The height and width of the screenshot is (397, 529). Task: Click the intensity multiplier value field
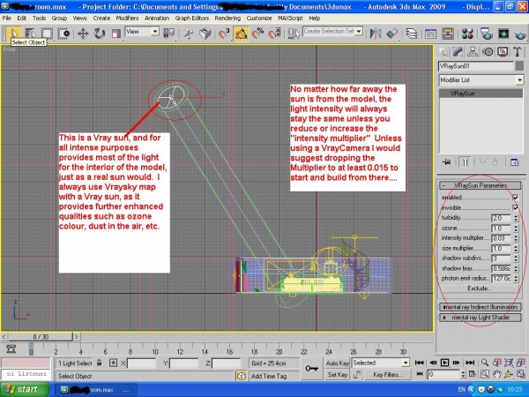[x=502, y=238]
